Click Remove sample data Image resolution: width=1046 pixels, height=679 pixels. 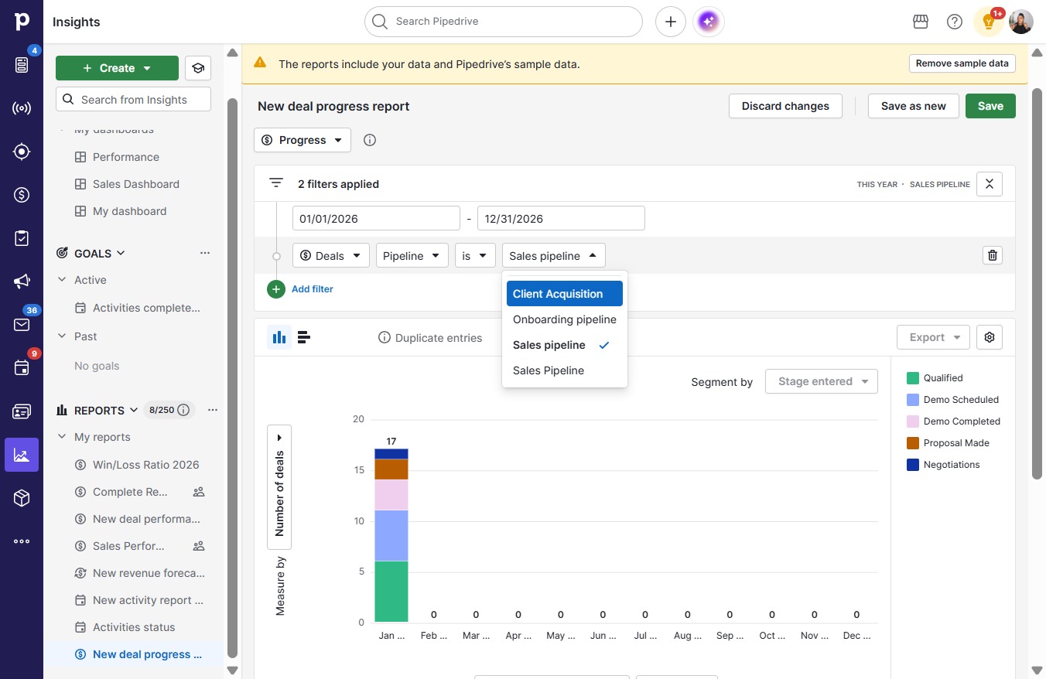962,63
